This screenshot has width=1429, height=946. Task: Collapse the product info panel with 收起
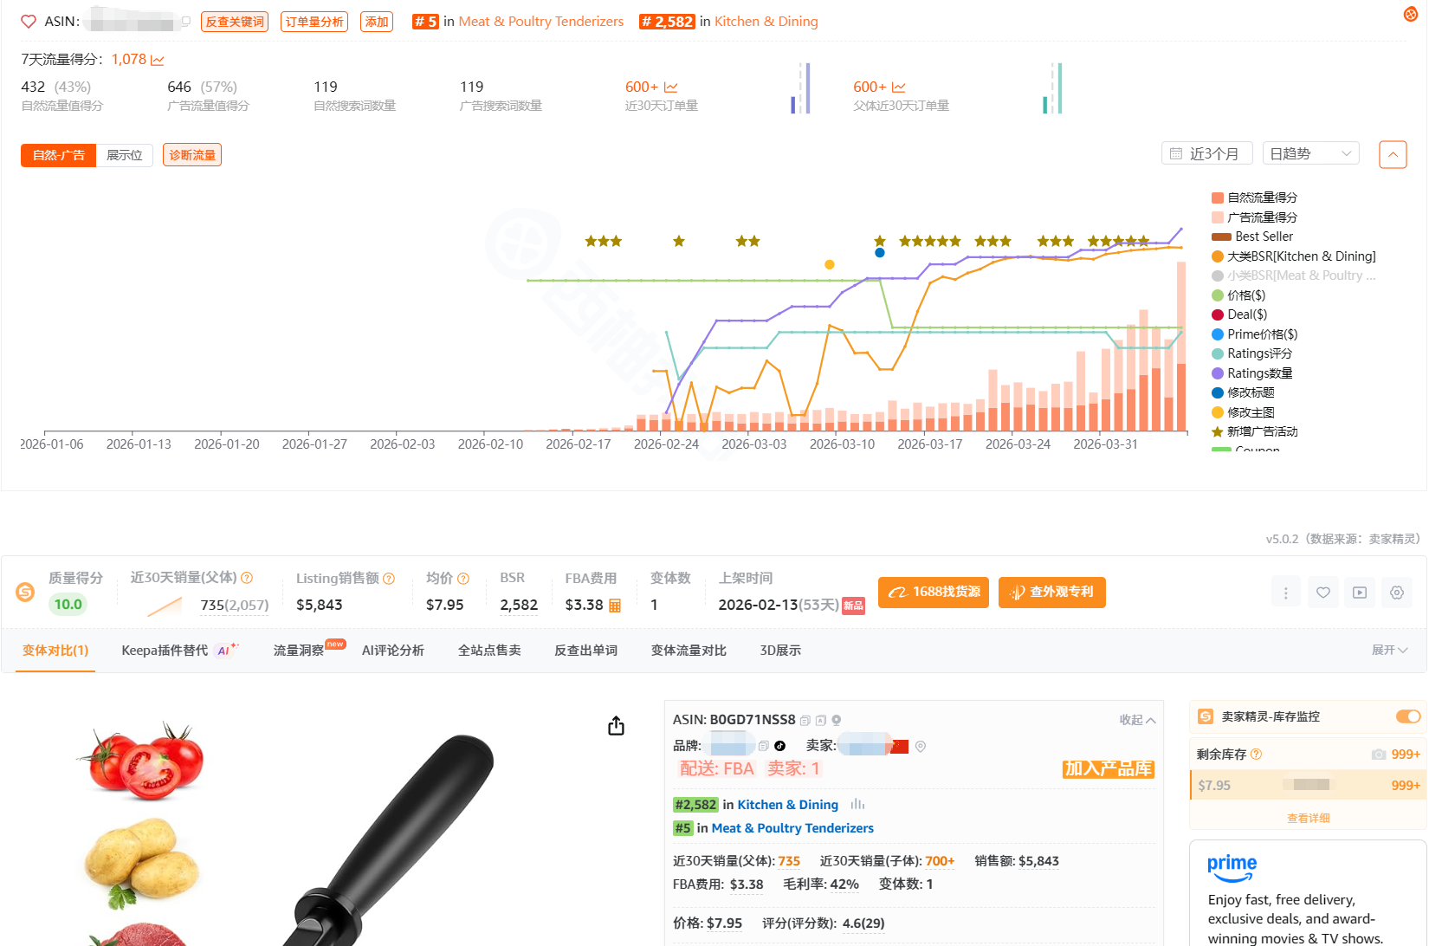pyautogui.click(x=1137, y=720)
